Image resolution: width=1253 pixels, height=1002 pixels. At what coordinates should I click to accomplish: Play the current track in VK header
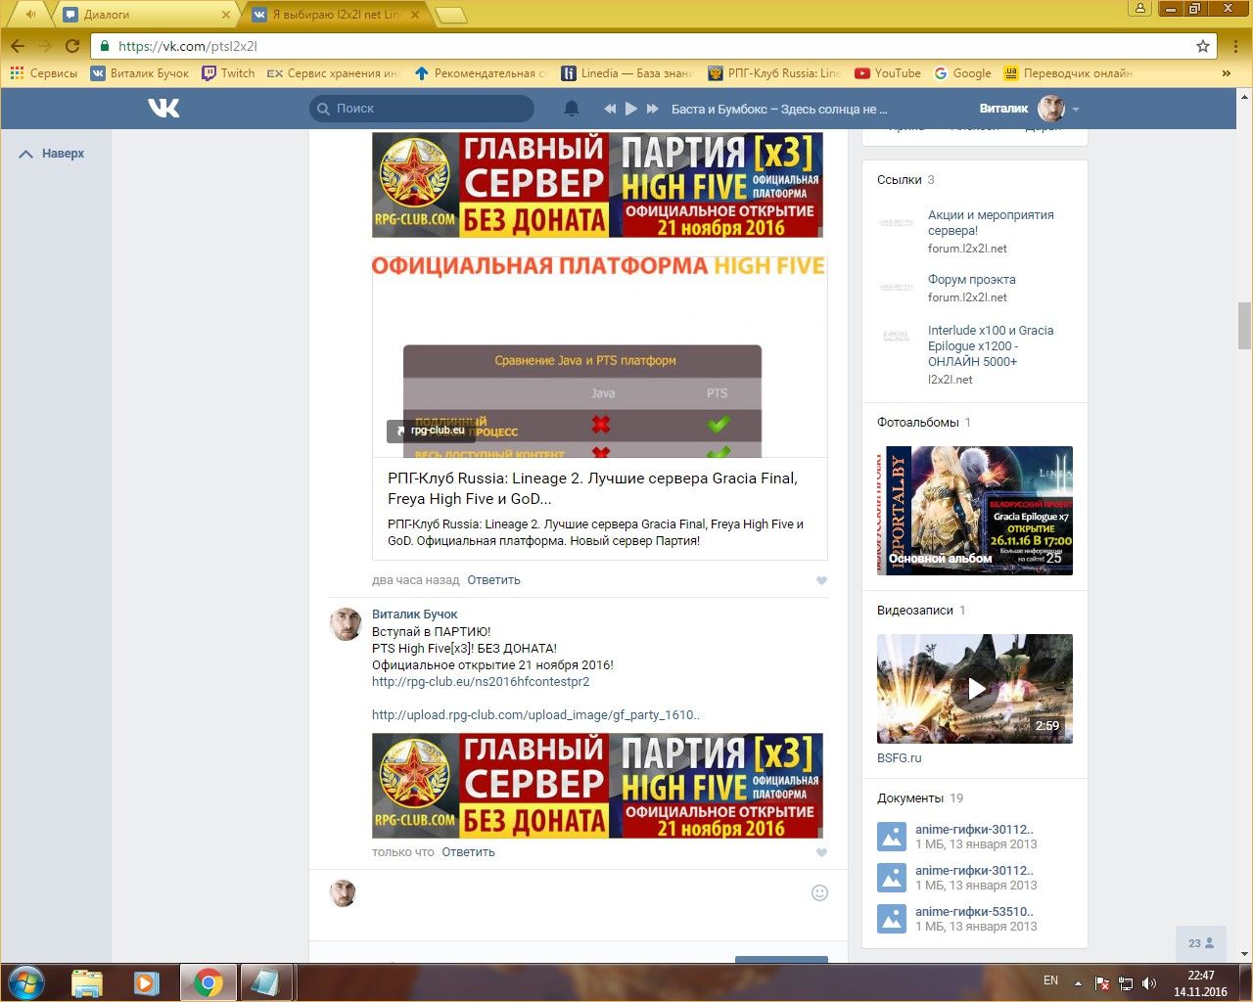coord(631,109)
